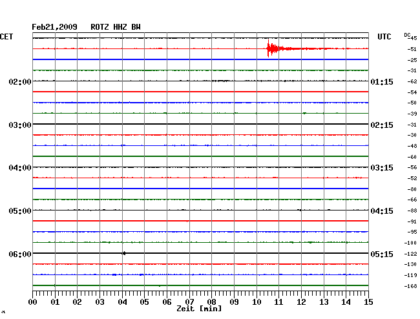Select minute label 08 on time axis
The height and width of the screenshot is (319, 420).
[211, 302]
